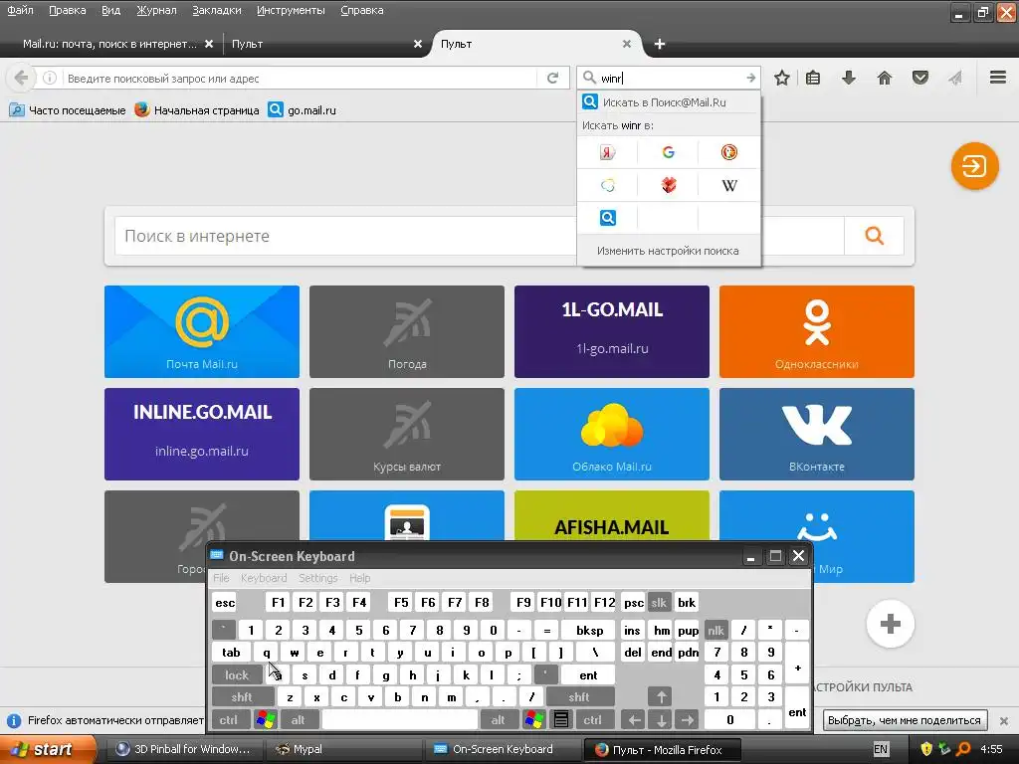The image size is (1019, 764).
Task: Open the Закладки menu
Action: [216, 10]
